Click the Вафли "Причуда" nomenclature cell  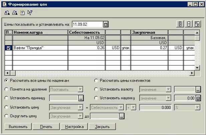[x=40, y=48]
